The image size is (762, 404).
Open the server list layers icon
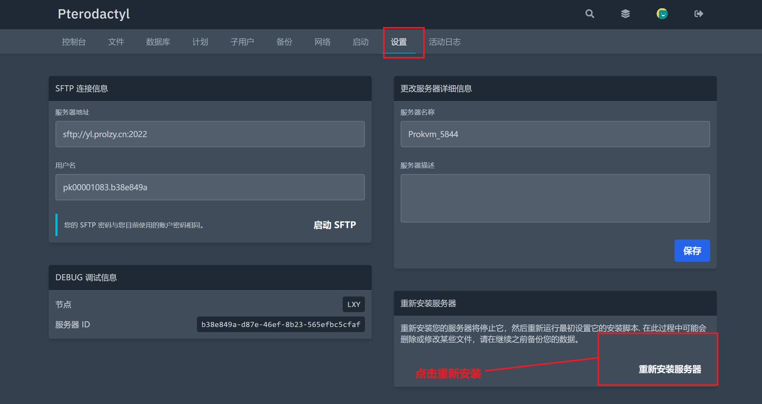[625, 14]
